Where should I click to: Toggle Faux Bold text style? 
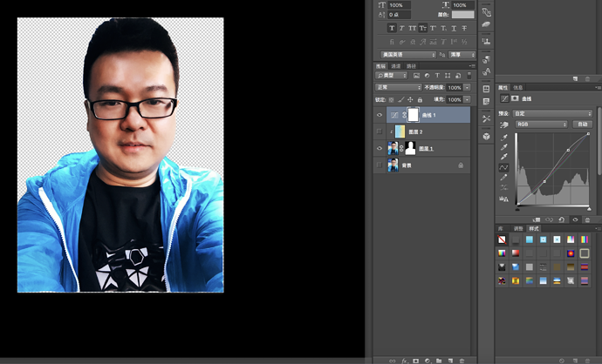click(x=392, y=28)
